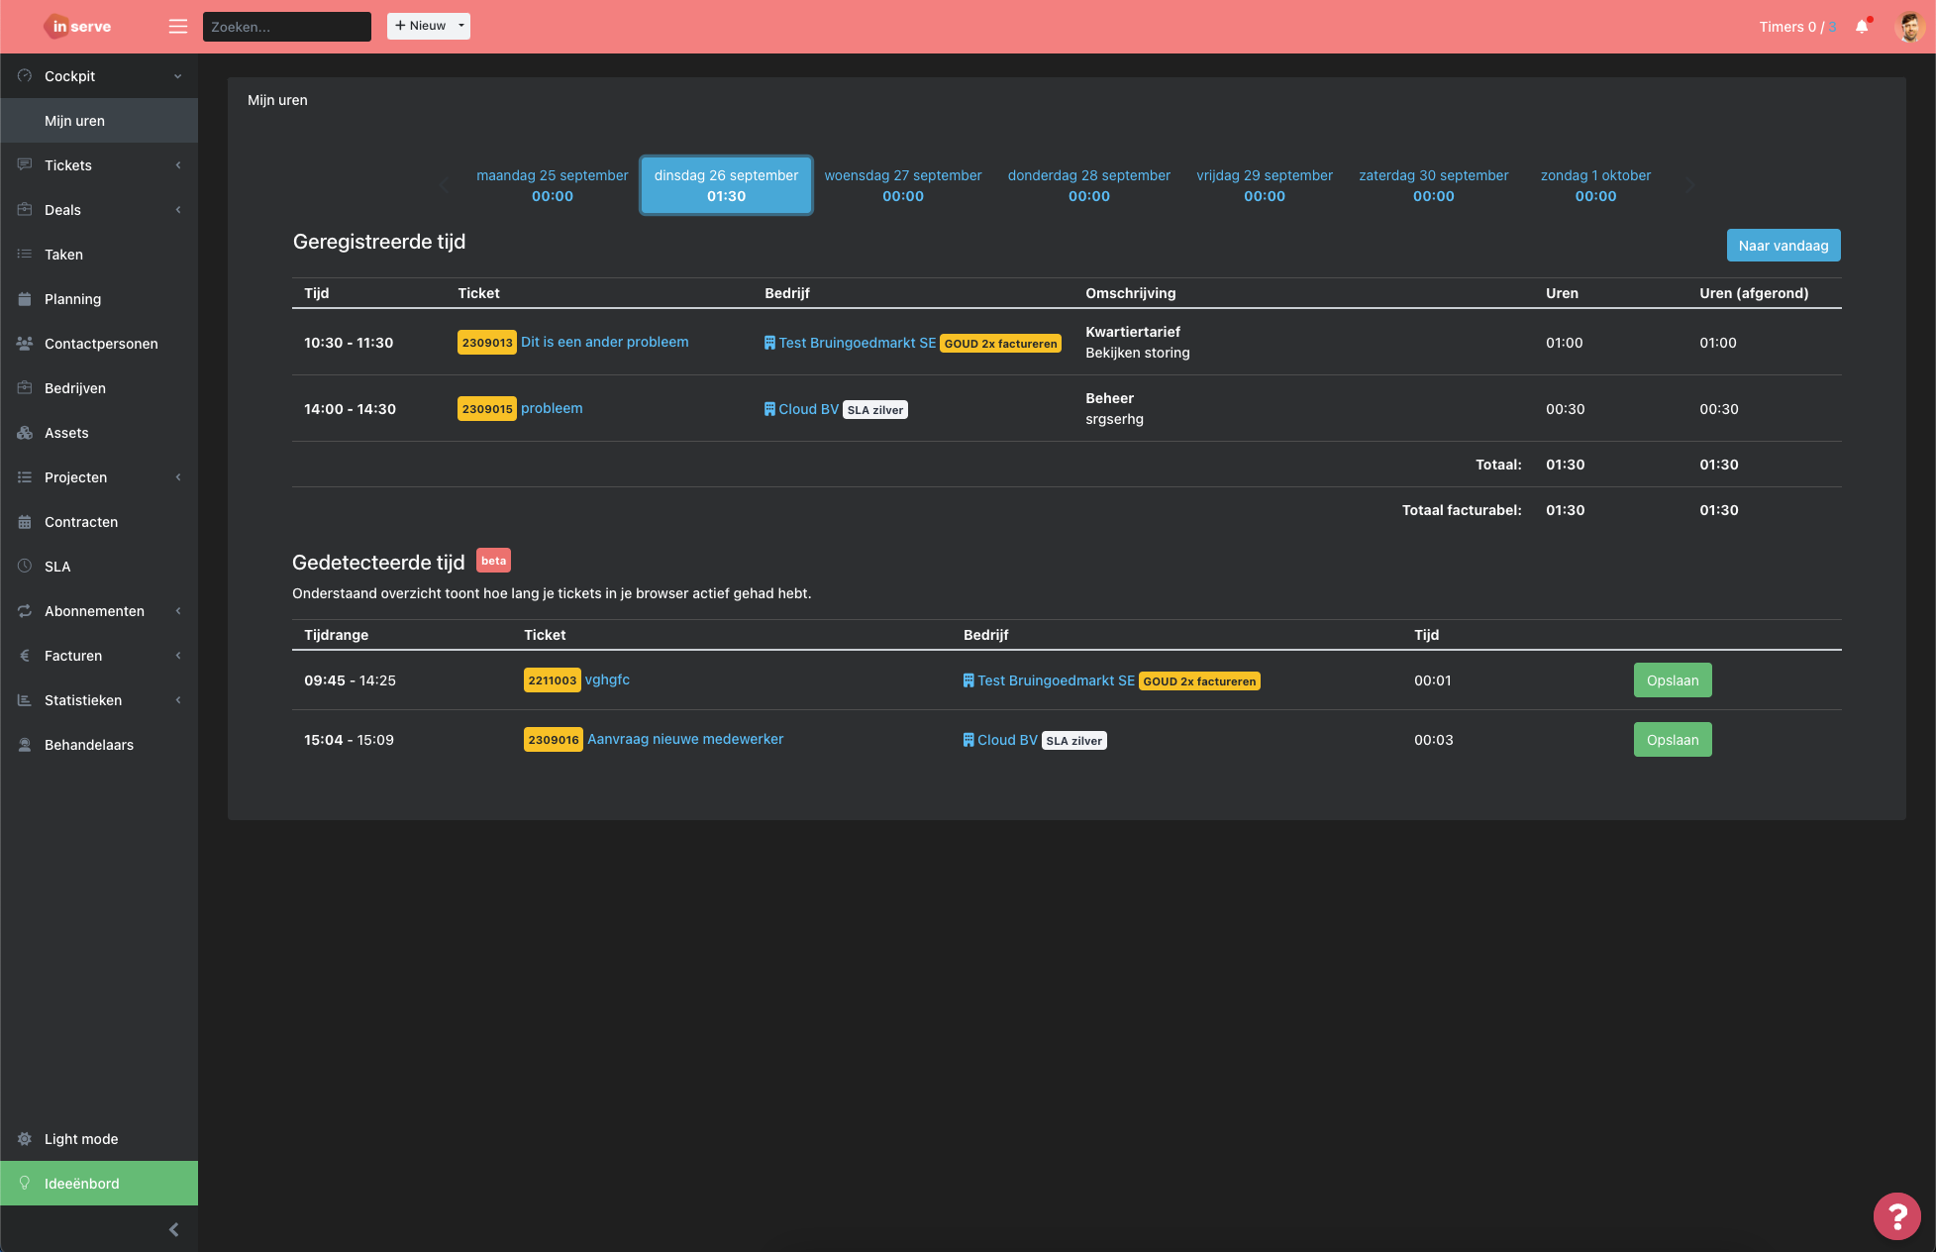Viewport: 1936px width, 1252px height.
Task: Click the in serve logo
Action: point(79,27)
